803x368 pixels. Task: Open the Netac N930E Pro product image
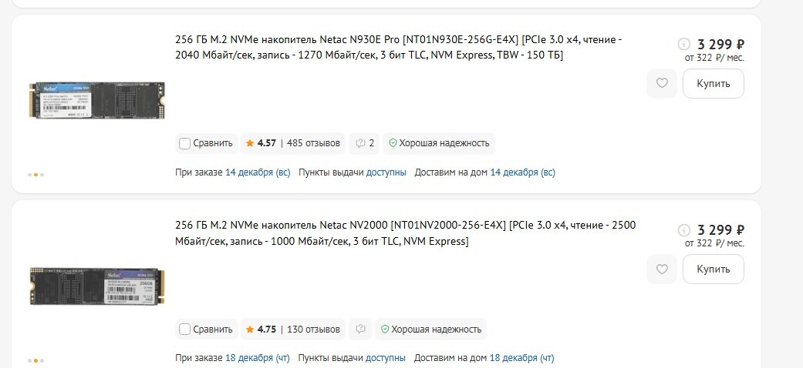pyautogui.click(x=96, y=99)
